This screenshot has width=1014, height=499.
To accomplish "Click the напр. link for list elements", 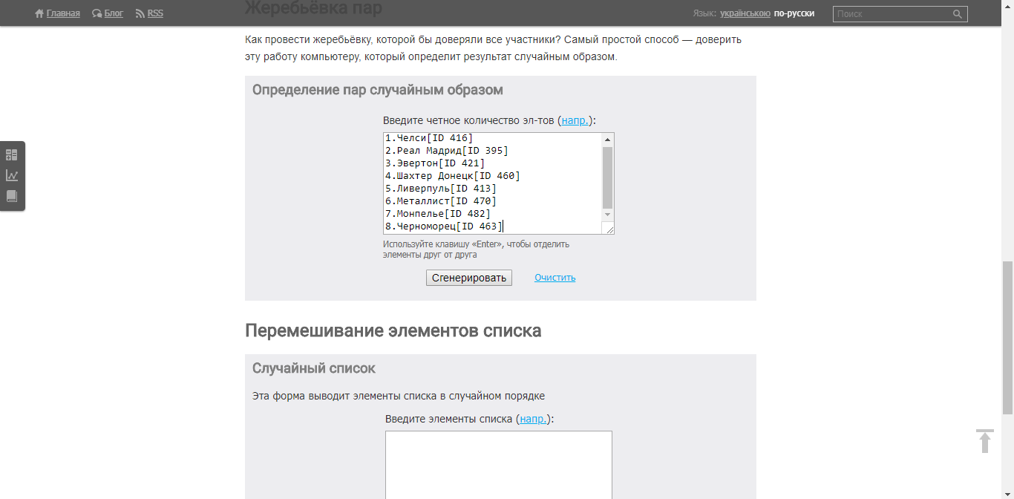I will [534, 419].
